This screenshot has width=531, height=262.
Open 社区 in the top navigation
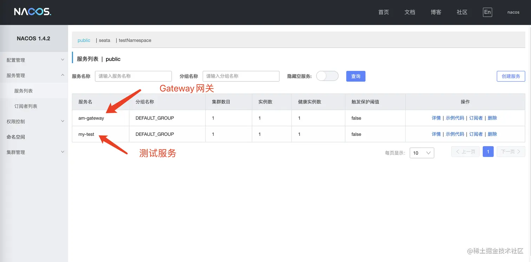tap(462, 12)
